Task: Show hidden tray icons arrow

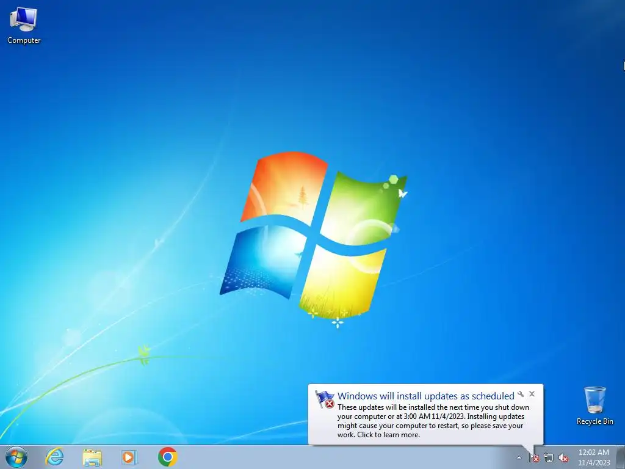Action: pyautogui.click(x=519, y=457)
